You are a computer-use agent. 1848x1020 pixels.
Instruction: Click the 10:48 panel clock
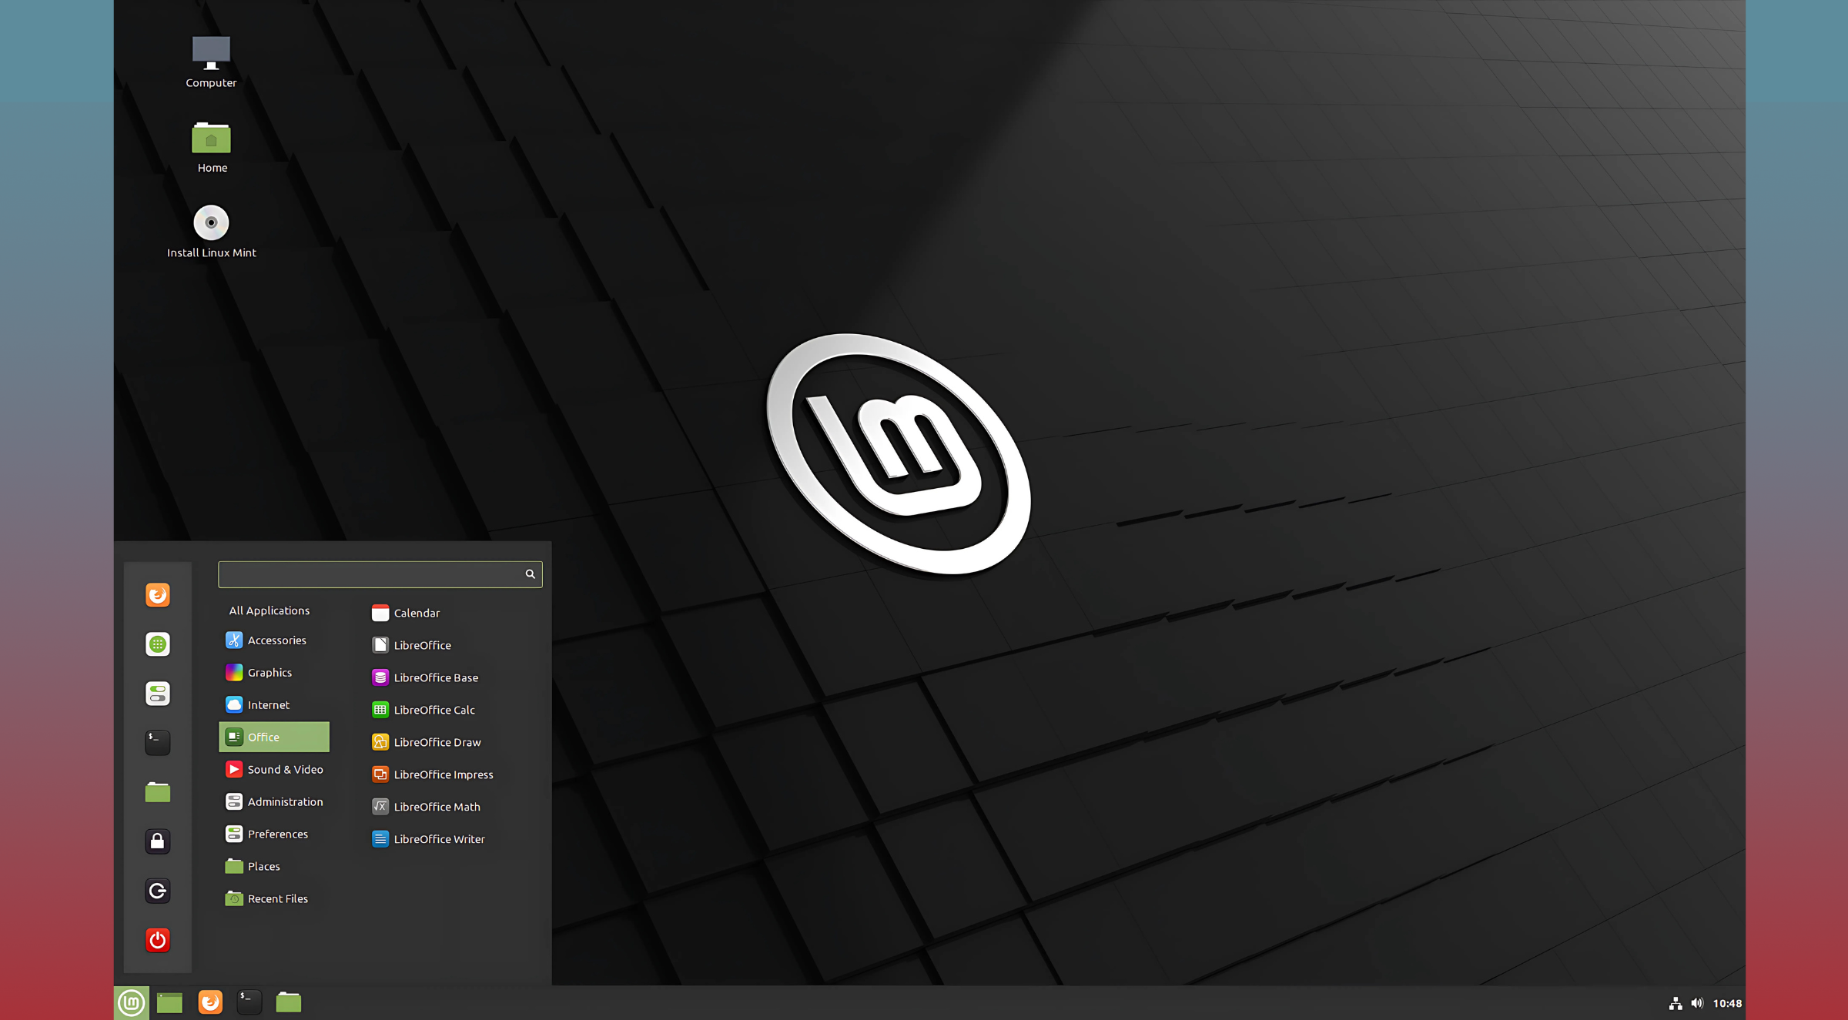tap(1727, 1004)
